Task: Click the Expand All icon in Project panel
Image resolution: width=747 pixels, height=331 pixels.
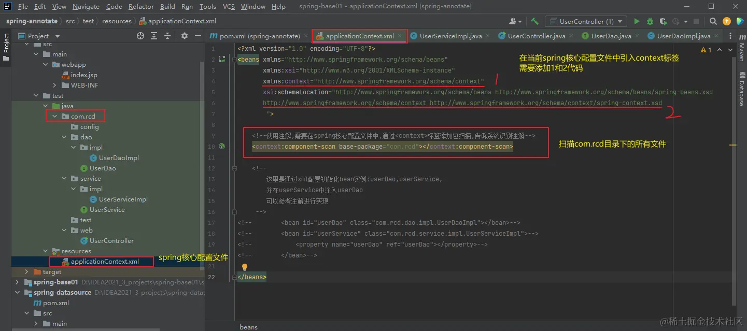Action: point(154,36)
